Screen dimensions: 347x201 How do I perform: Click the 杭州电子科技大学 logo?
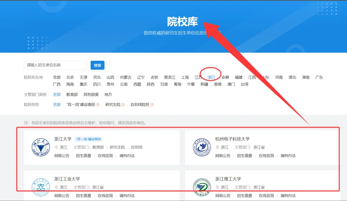pyautogui.click(x=202, y=147)
